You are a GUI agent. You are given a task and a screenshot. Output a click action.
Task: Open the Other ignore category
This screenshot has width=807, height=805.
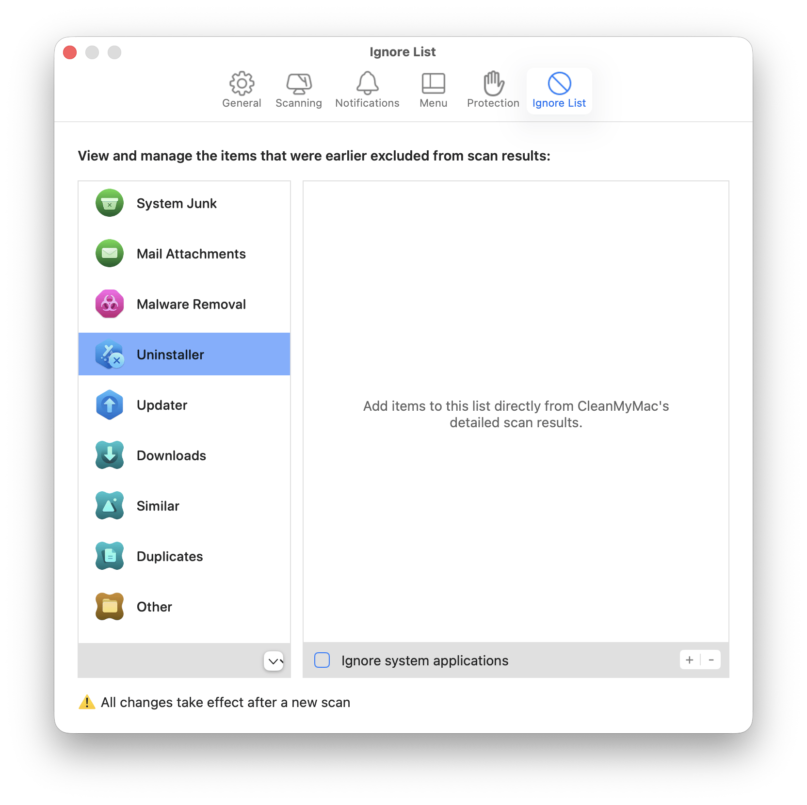(109, 607)
